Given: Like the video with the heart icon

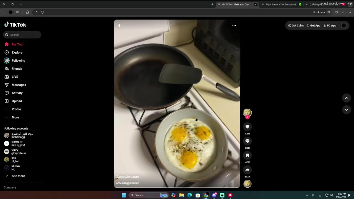Looking at the screenshot, I should coord(247,127).
